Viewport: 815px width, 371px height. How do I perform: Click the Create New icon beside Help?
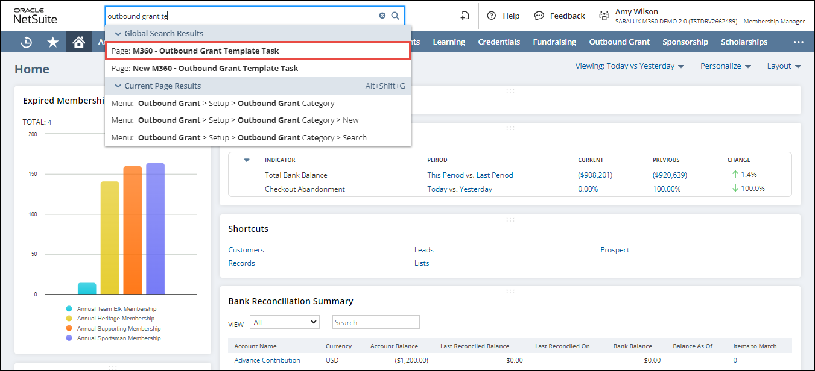tap(465, 16)
